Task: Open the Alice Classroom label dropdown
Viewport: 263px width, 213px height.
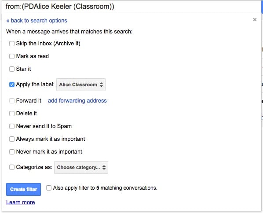Action: tap(81, 84)
